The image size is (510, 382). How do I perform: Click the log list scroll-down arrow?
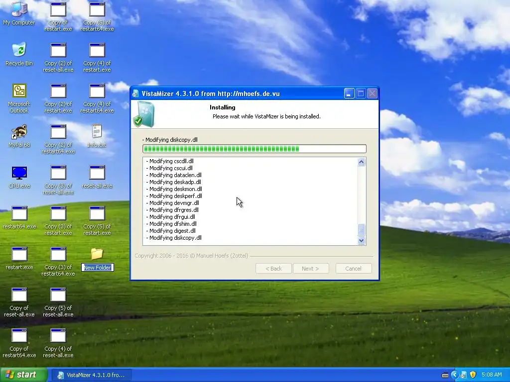(x=362, y=241)
